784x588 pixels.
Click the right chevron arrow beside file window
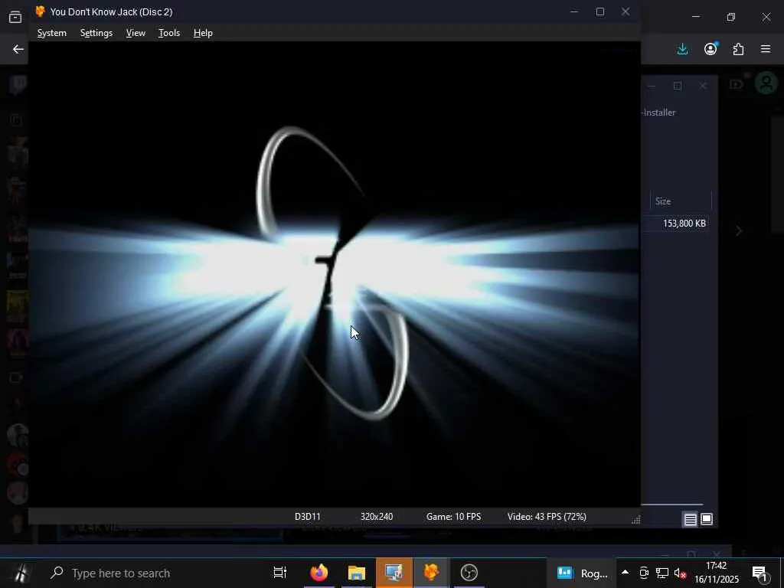click(x=739, y=230)
